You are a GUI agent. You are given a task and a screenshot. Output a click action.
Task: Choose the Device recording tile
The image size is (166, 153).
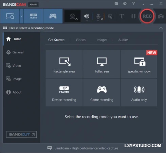pyautogui.click(x=64, y=92)
